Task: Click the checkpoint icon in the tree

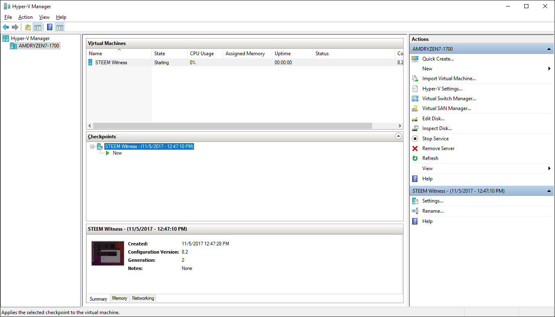Action: (x=100, y=146)
